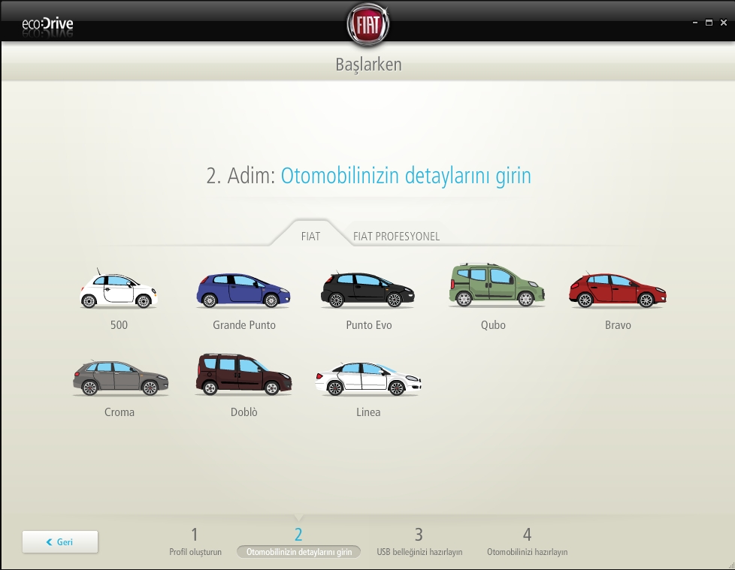Click the Doblò model label
735x570 pixels.
[x=243, y=412]
